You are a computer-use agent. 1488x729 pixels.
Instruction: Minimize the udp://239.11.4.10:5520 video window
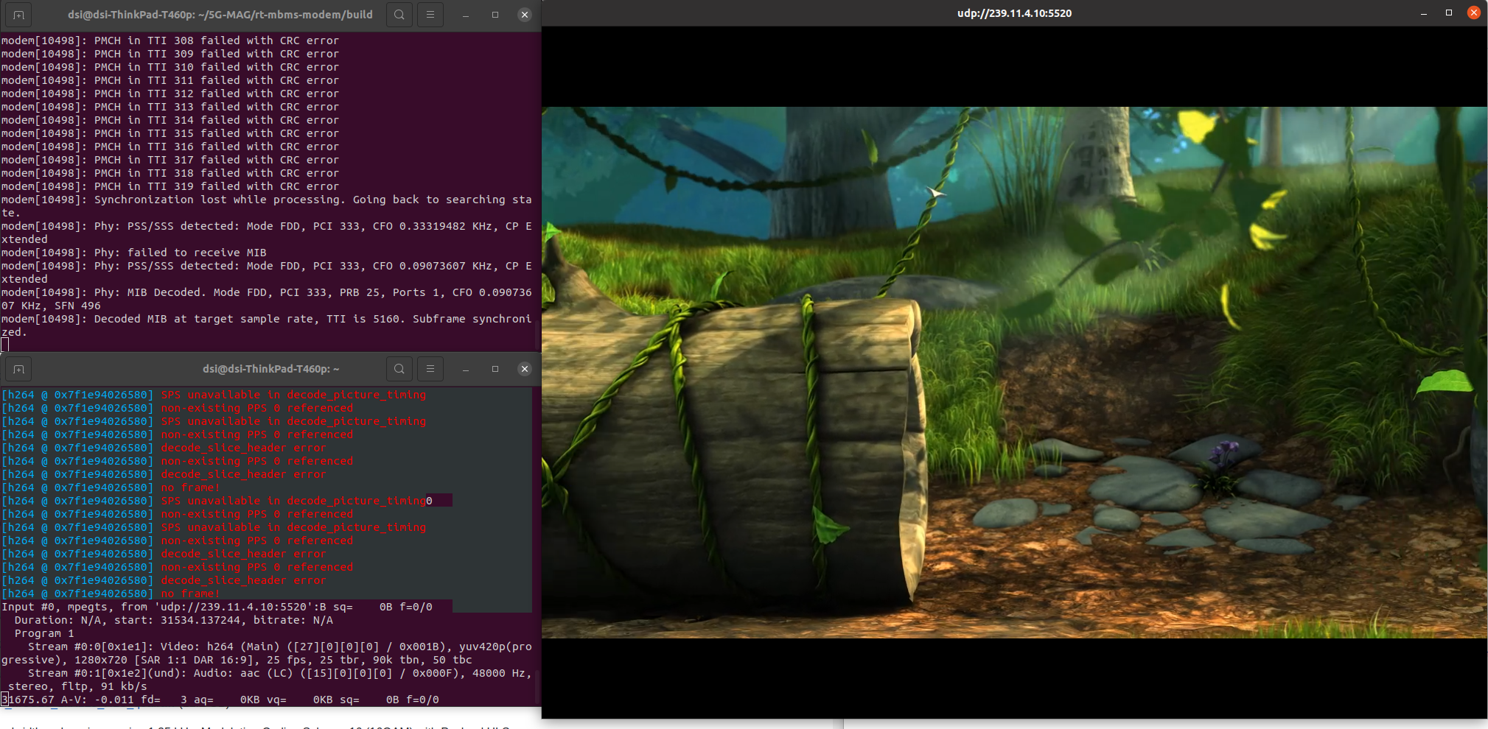coord(1424,13)
